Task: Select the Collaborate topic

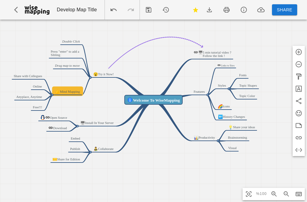Action: point(103,149)
